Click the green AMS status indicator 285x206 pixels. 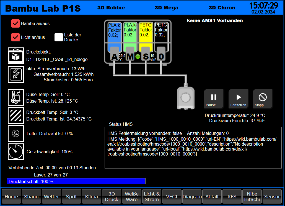click(x=138, y=57)
